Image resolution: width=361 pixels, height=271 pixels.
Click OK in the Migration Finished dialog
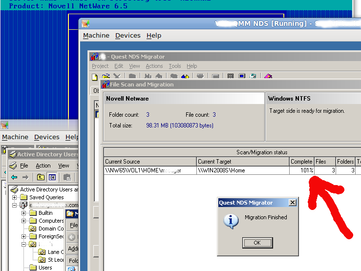tap(257, 243)
